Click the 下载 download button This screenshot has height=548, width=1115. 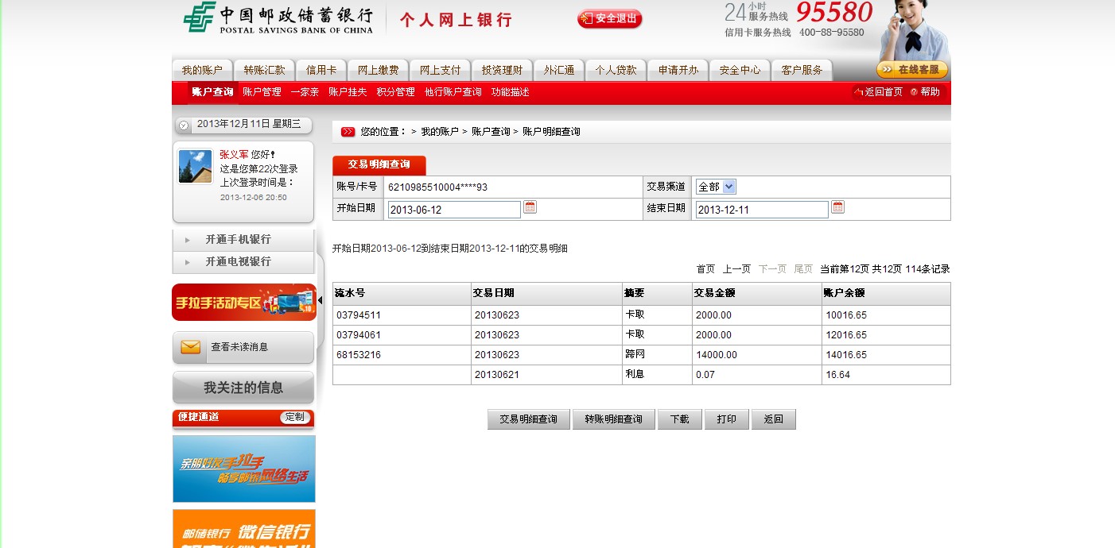[679, 419]
